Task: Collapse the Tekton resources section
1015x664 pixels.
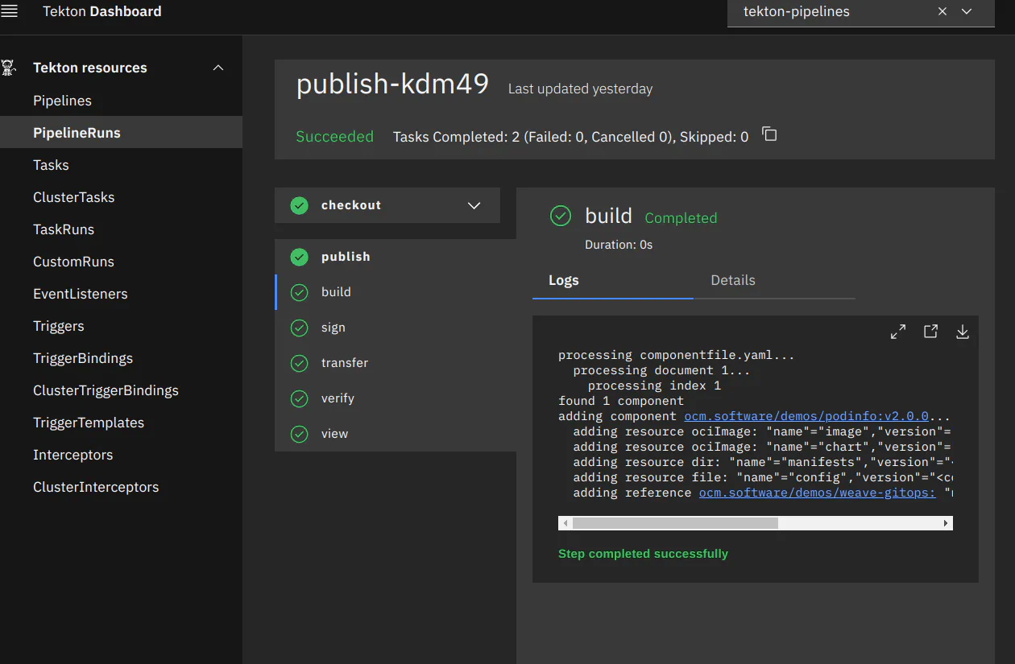Action: click(x=217, y=68)
